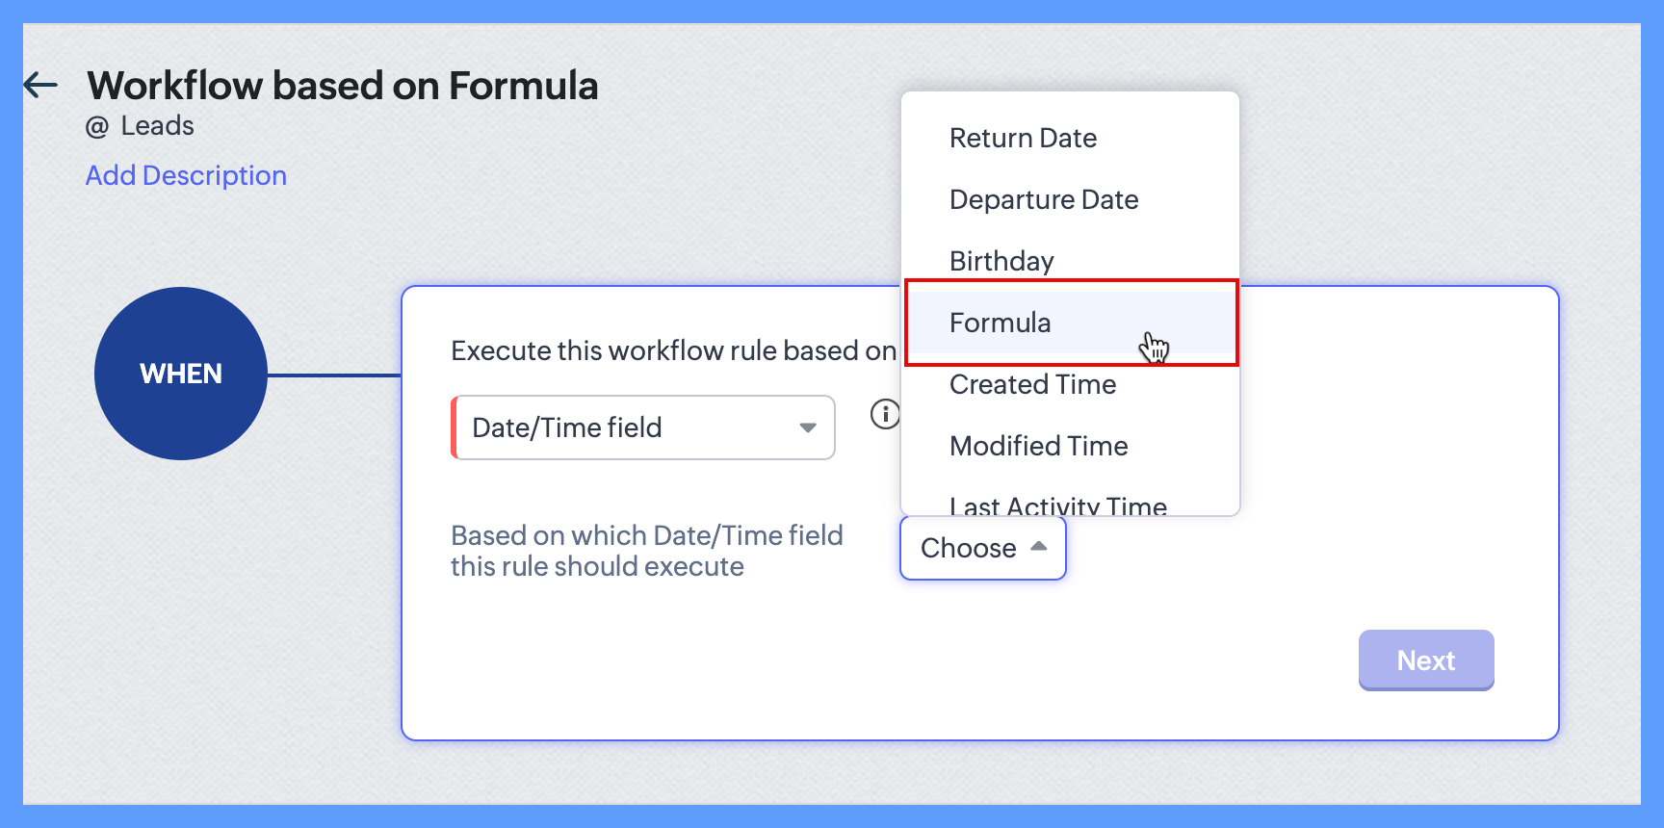The width and height of the screenshot is (1664, 828).
Task: Select the highlighted Formula option
Action: coord(1000,323)
